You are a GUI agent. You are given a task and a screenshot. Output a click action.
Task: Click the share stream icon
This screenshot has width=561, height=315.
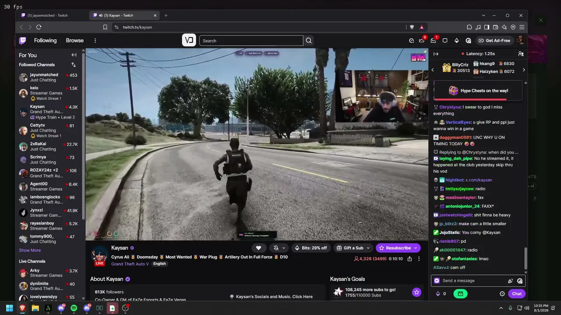click(x=409, y=259)
